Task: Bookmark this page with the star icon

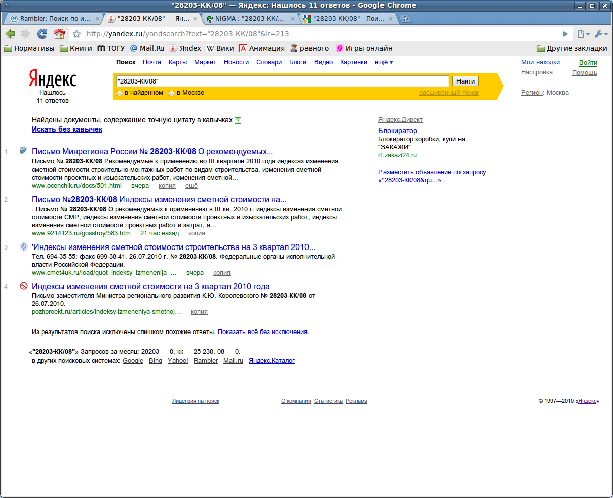Action: point(76,34)
